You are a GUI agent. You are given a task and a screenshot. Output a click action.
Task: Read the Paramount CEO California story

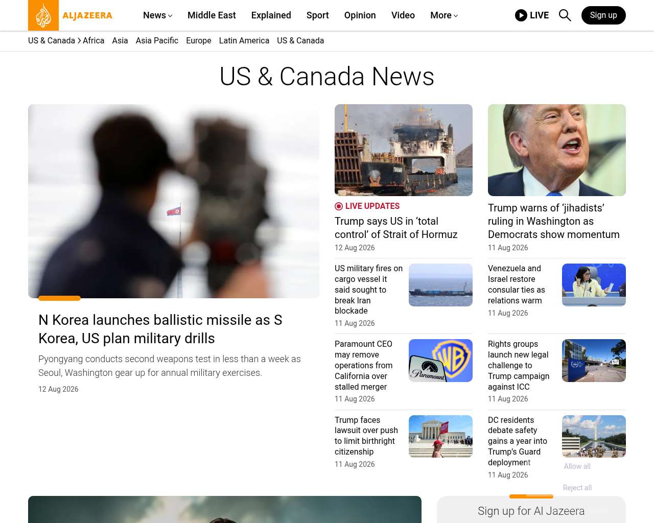tap(364, 365)
